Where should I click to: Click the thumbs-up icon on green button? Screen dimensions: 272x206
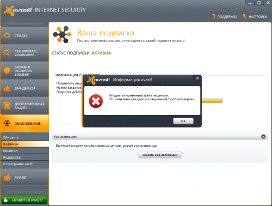(x=5, y=200)
